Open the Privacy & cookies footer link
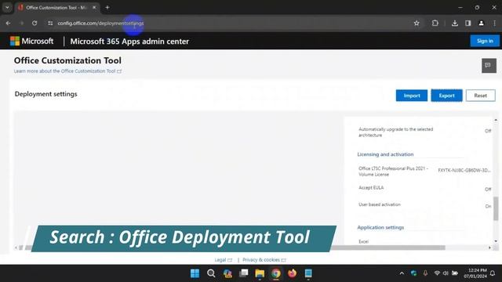502x282 pixels. pos(264,260)
